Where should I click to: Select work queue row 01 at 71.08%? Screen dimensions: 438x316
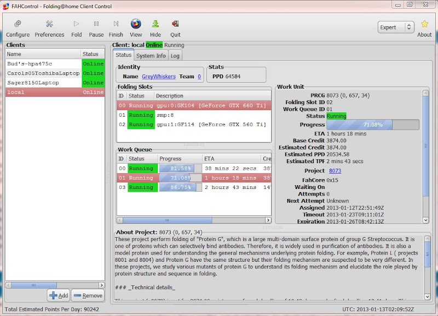pyautogui.click(x=194, y=177)
